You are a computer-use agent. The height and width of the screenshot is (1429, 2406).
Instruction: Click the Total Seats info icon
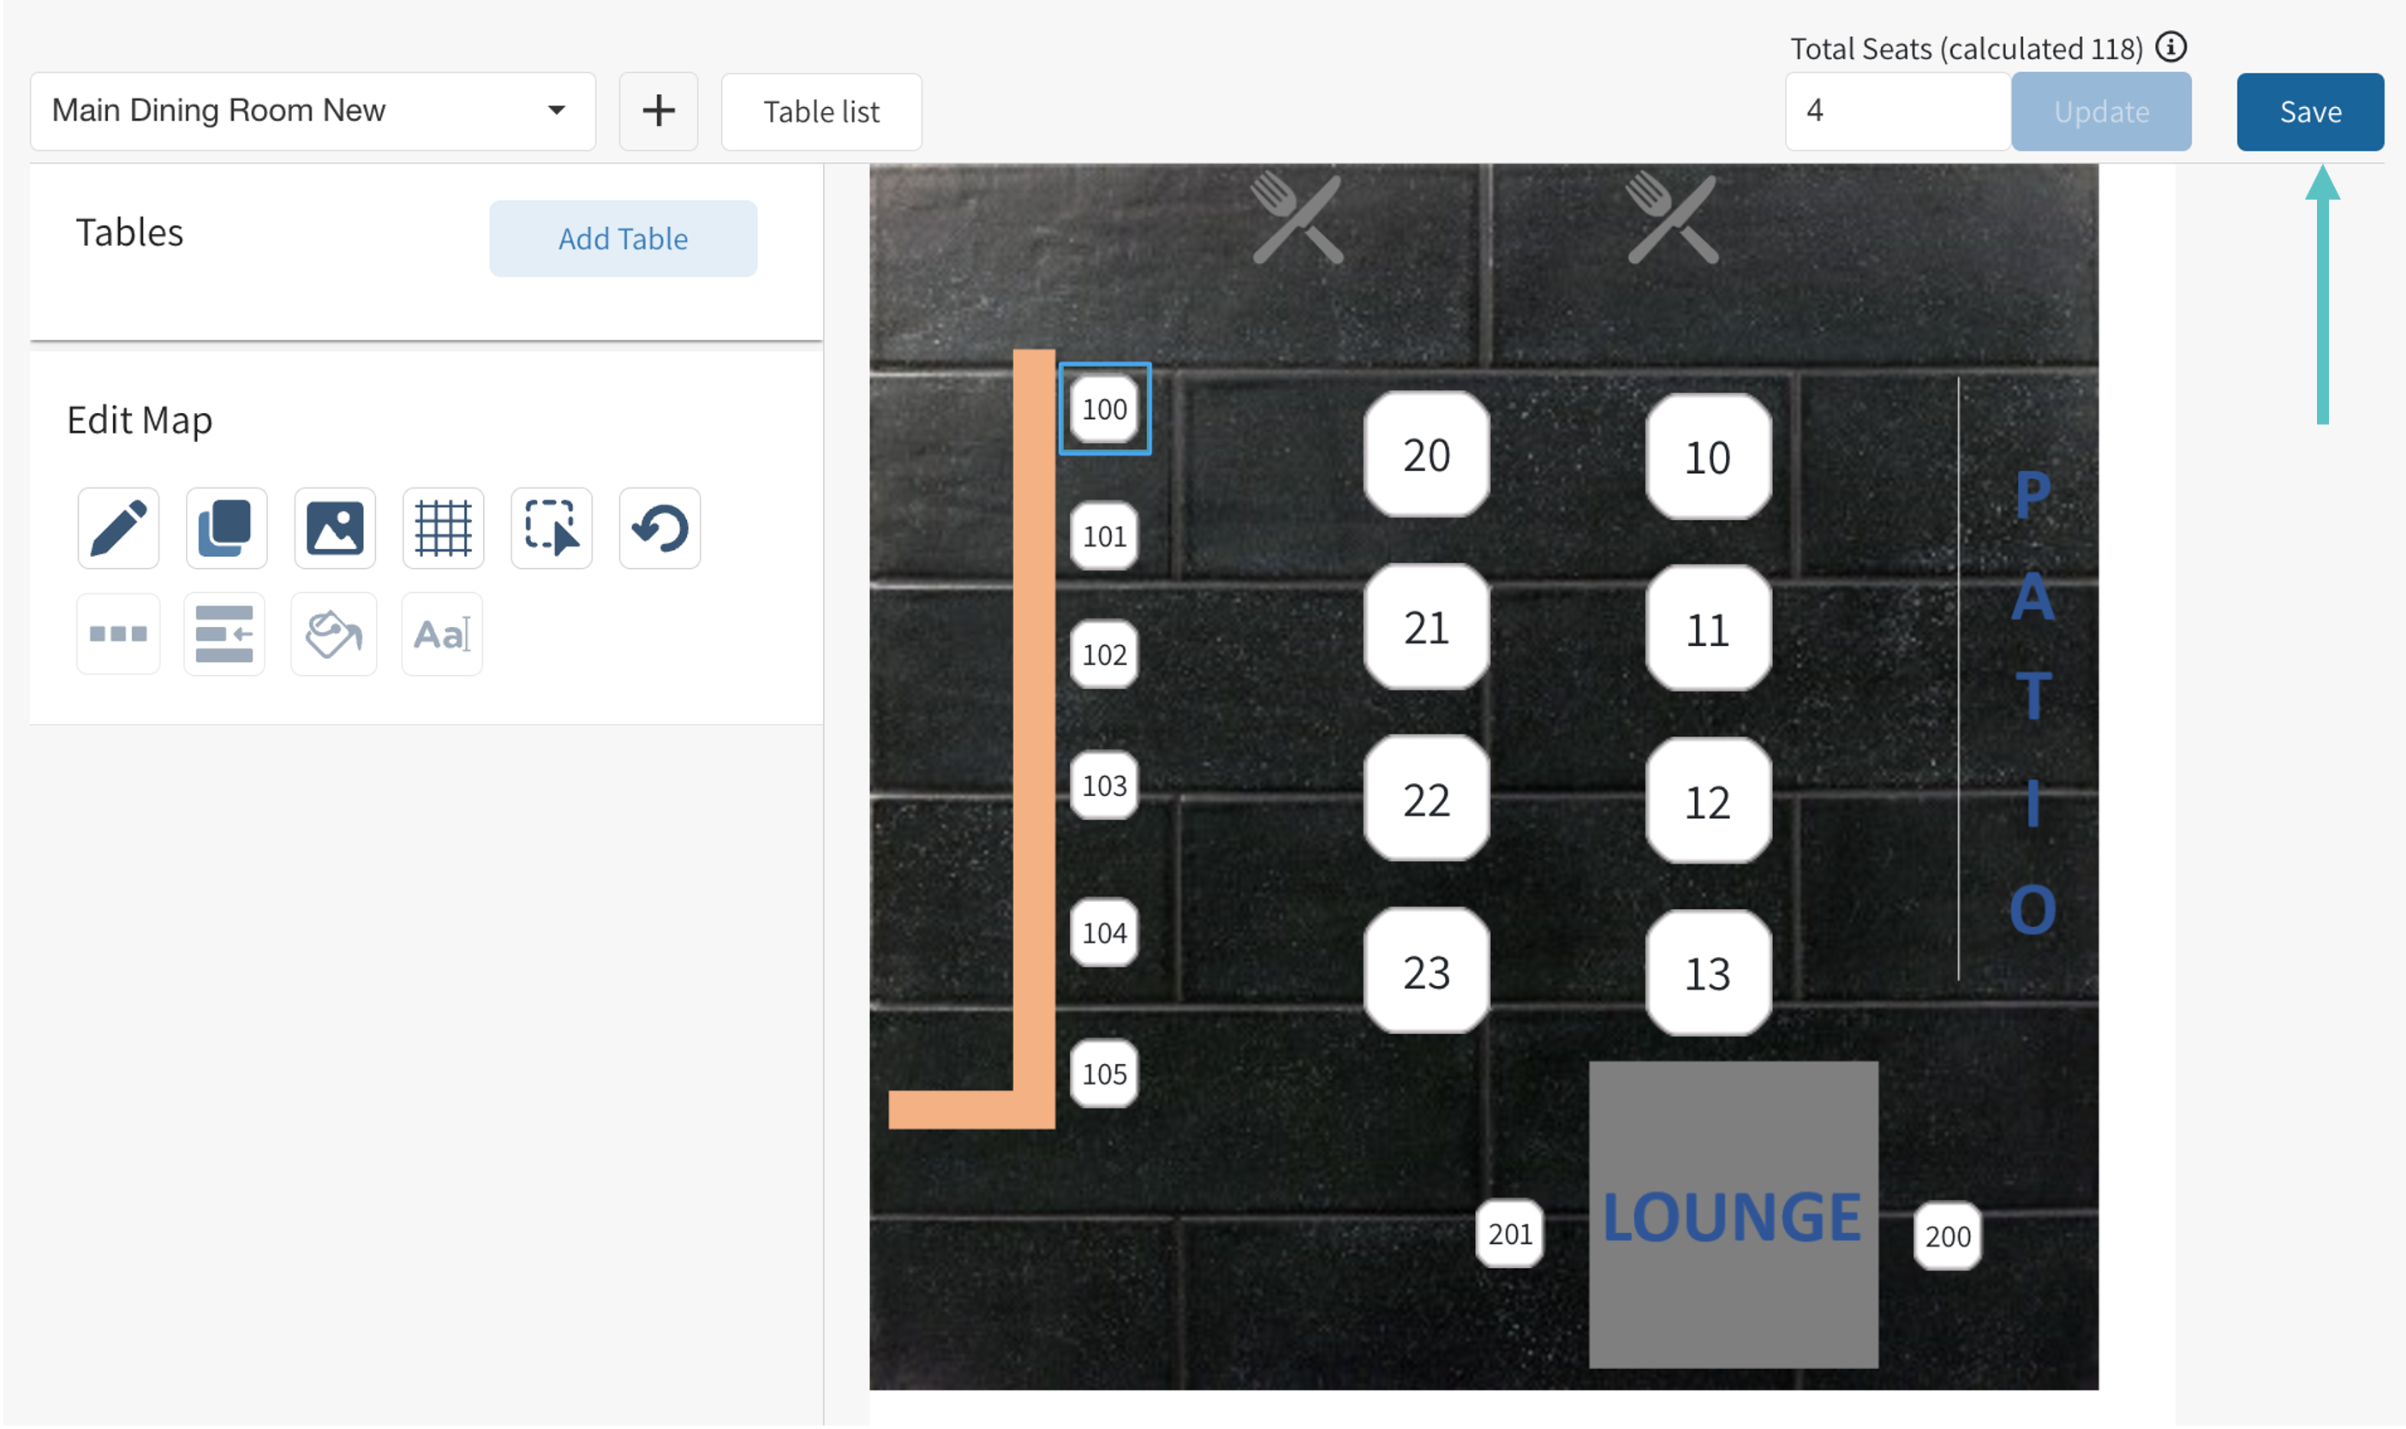2171,46
